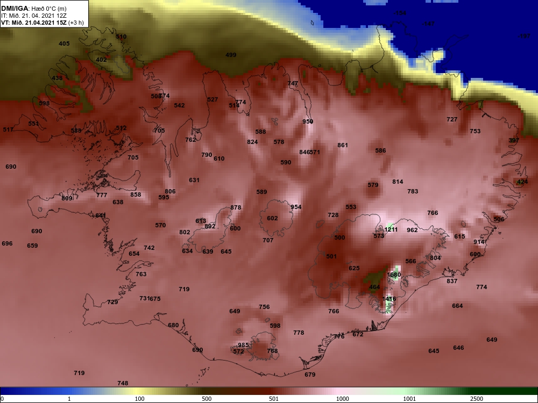Click the 962 map value

point(412,230)
